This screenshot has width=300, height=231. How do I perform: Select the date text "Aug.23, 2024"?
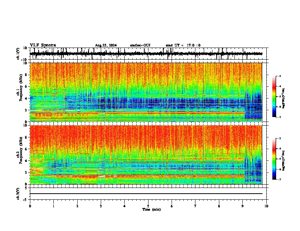[x=106, y=45]
